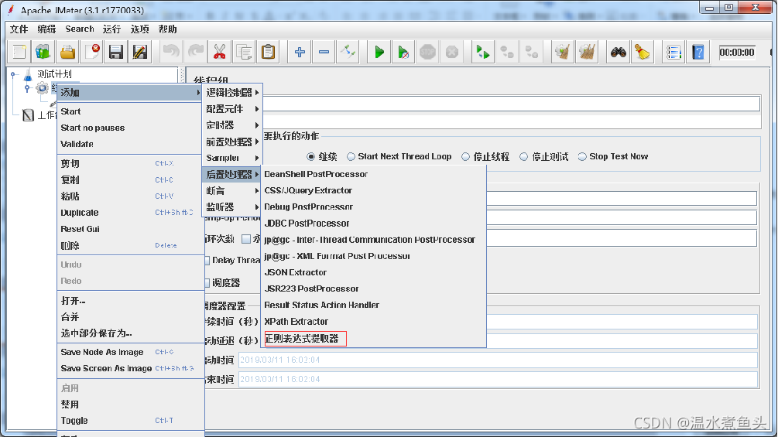Image resolution: width=778 pixels, height=437 pixels.
Task: Click the Remote start all icon
Action: pos(483,52)
